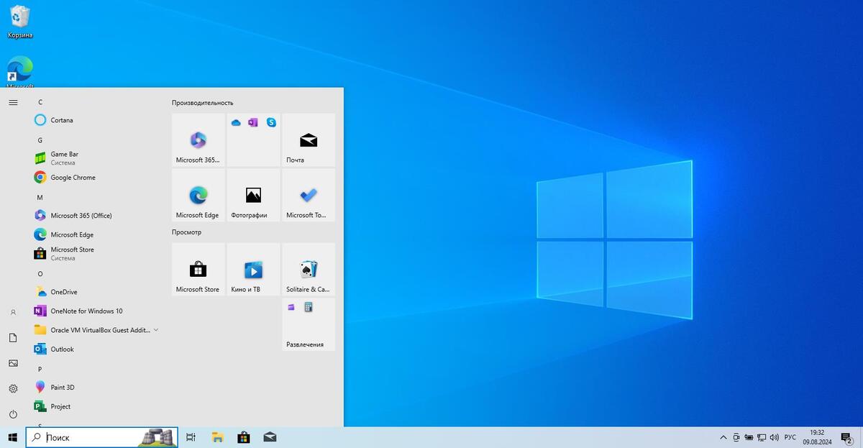The height and width of the screenshot is (448, 863).
Task: Show hidden system tray icons
Action: tap(723, 437)
